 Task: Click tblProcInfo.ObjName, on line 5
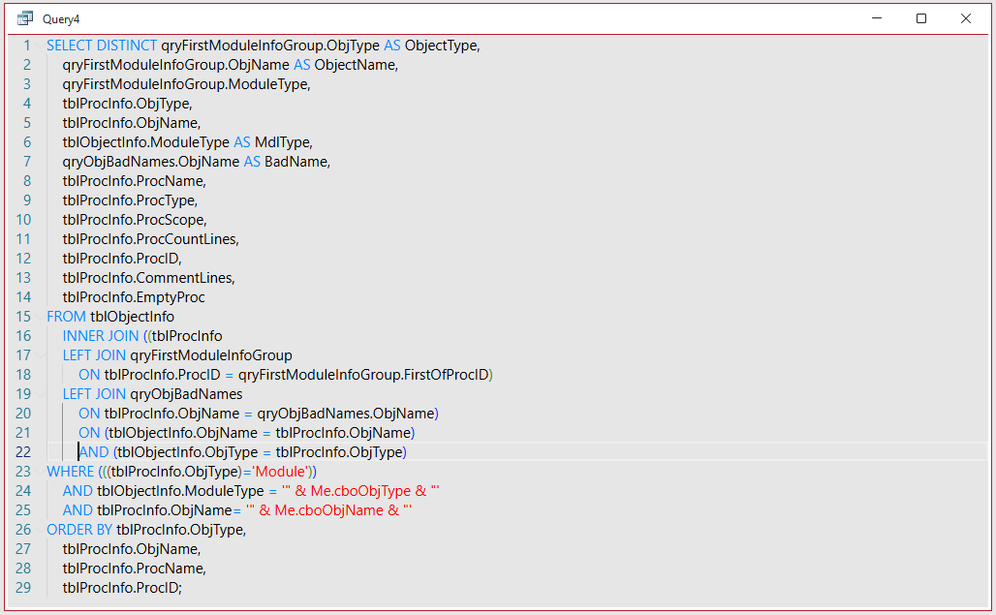(132, 123)
